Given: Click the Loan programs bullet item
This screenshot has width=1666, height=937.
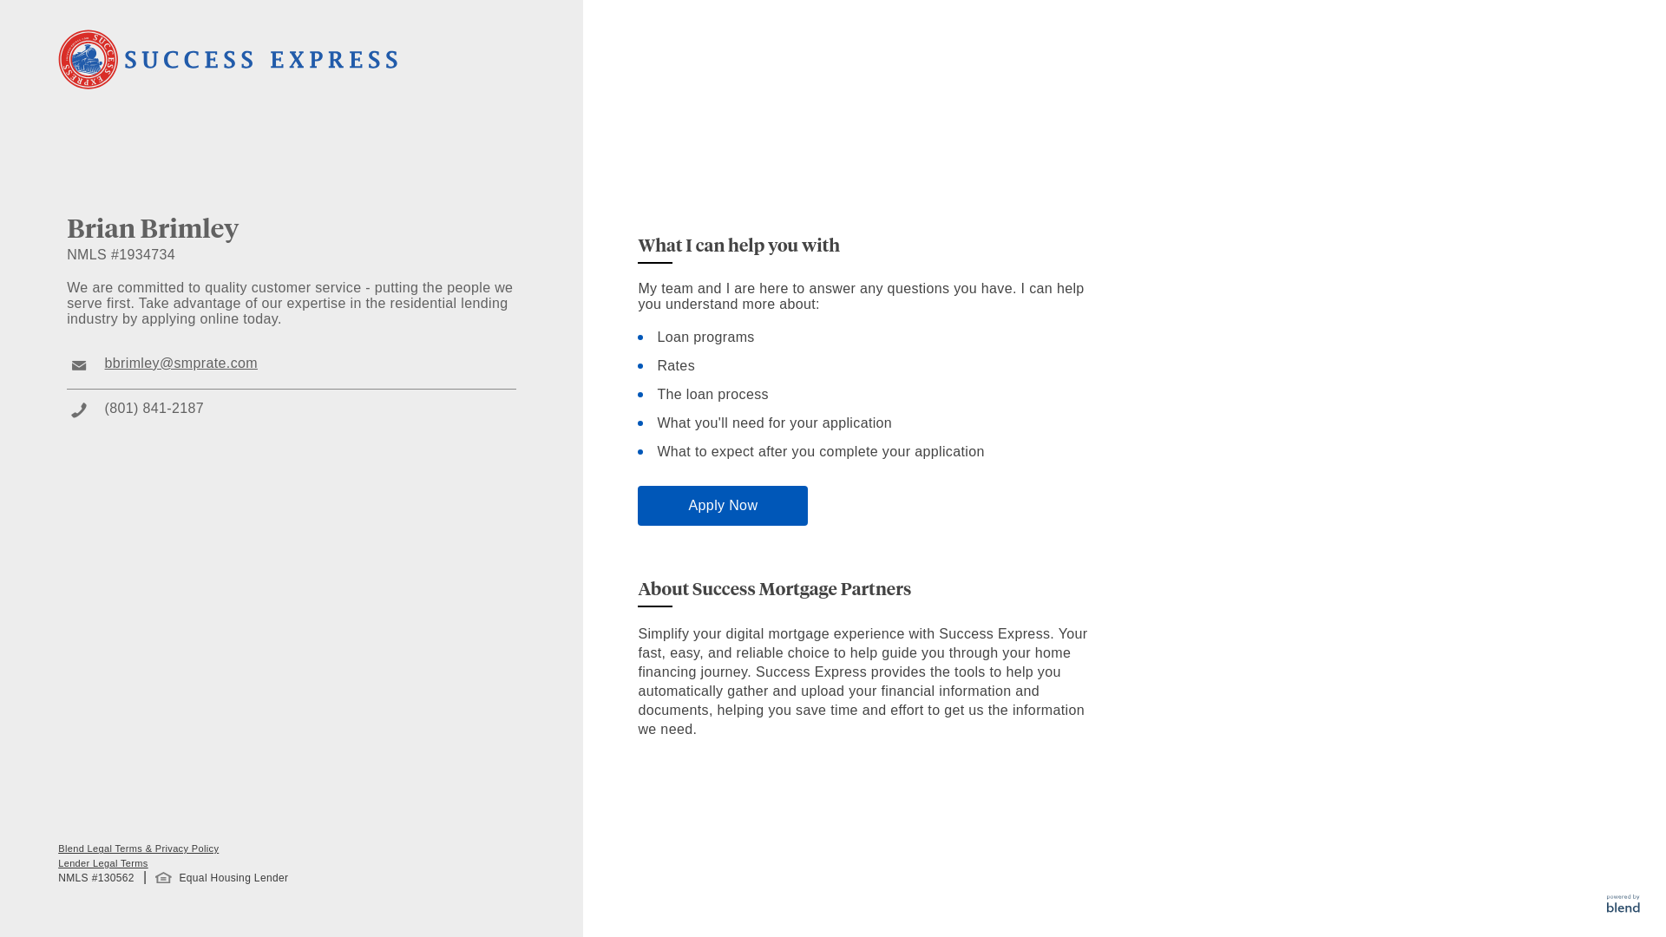Looking at the screenshot, I should coord(705,337).
